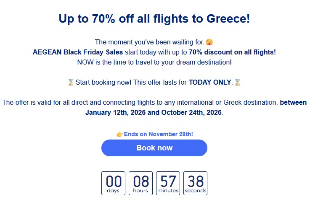Screen dimensions: 310x207
Task: Select the hours countdown box
Action: click(141, 183)
